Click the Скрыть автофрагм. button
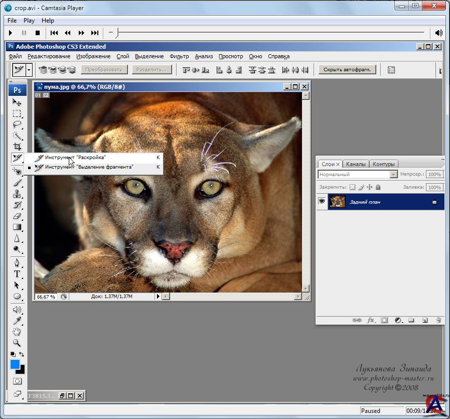 point(347,70)
